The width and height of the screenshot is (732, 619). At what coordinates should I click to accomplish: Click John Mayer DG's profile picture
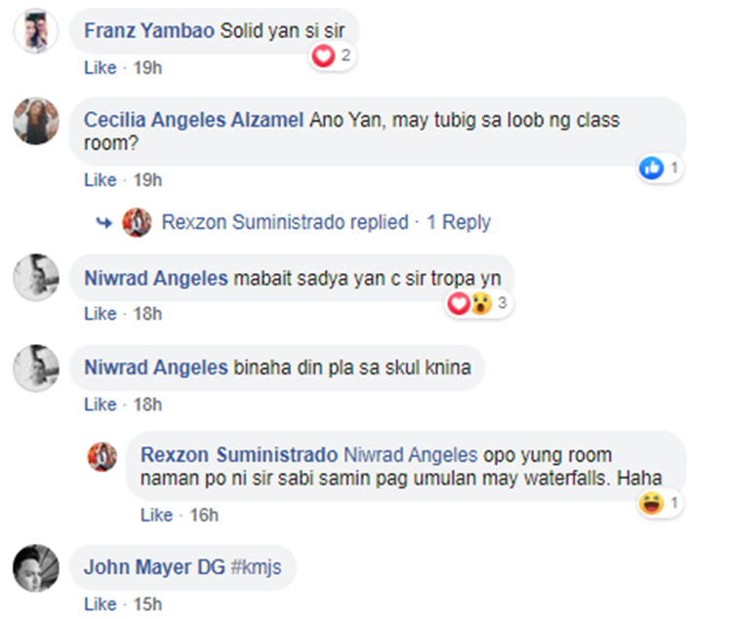tap(36, 567)
